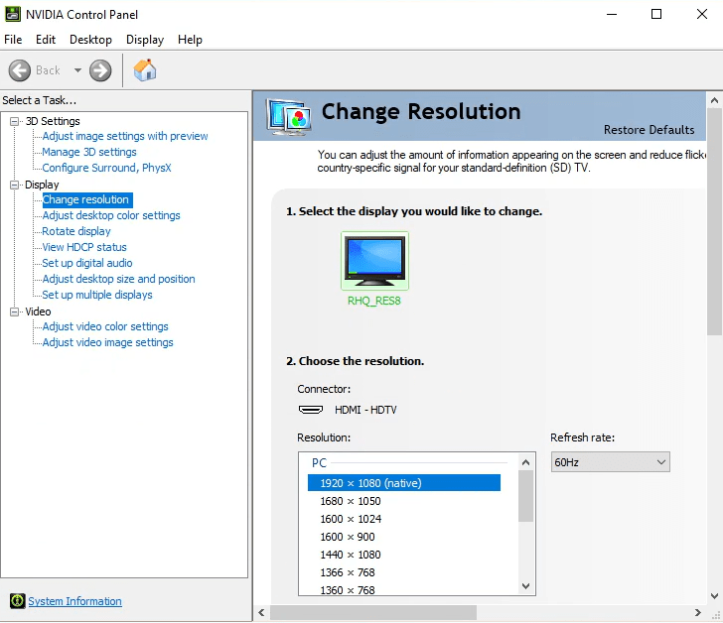Collapse the Video tree node

pyautogui.click(x=15, y=311)
